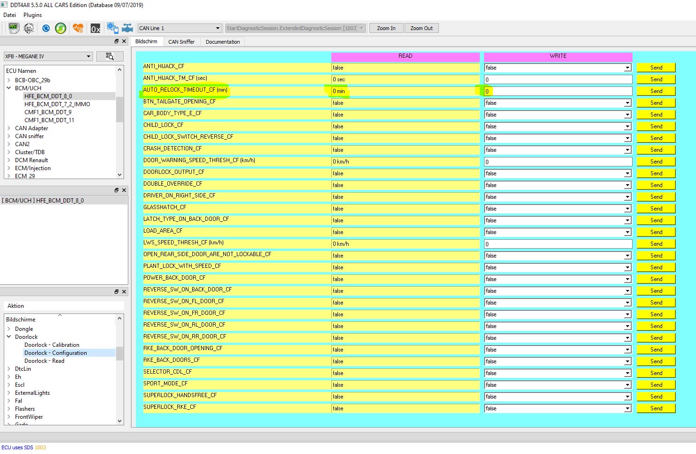Open the CHILD_LOCK_CF false dropdown
This screenshot has height=454, width=696.
tap(628, 126)
